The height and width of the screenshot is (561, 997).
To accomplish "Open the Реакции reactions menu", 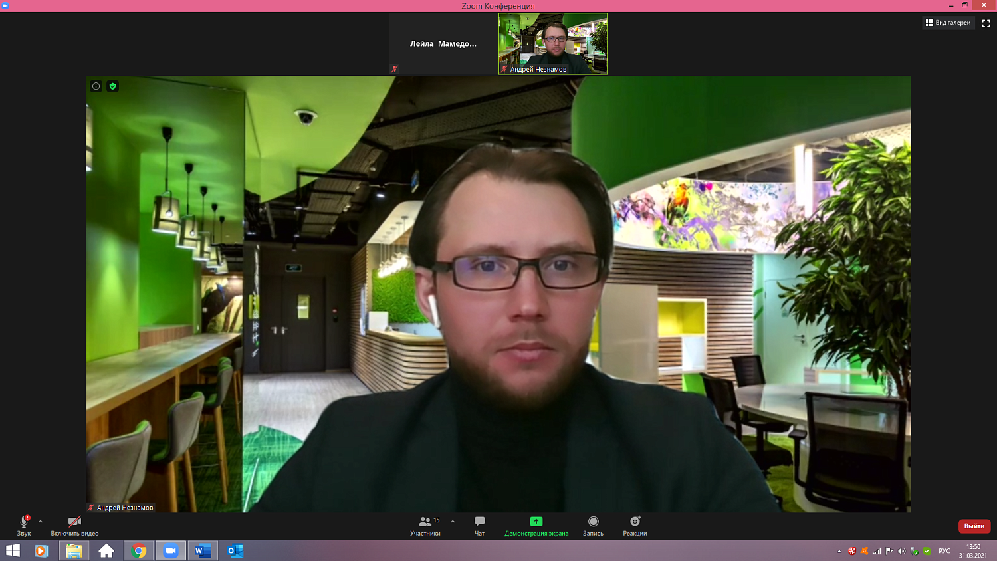I will coord(635,526).
